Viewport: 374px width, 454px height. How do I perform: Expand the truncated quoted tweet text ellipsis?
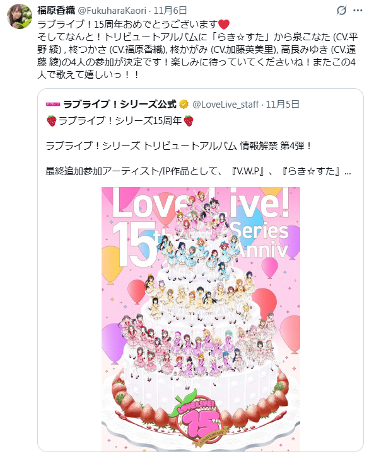click(x=348, y=172)
